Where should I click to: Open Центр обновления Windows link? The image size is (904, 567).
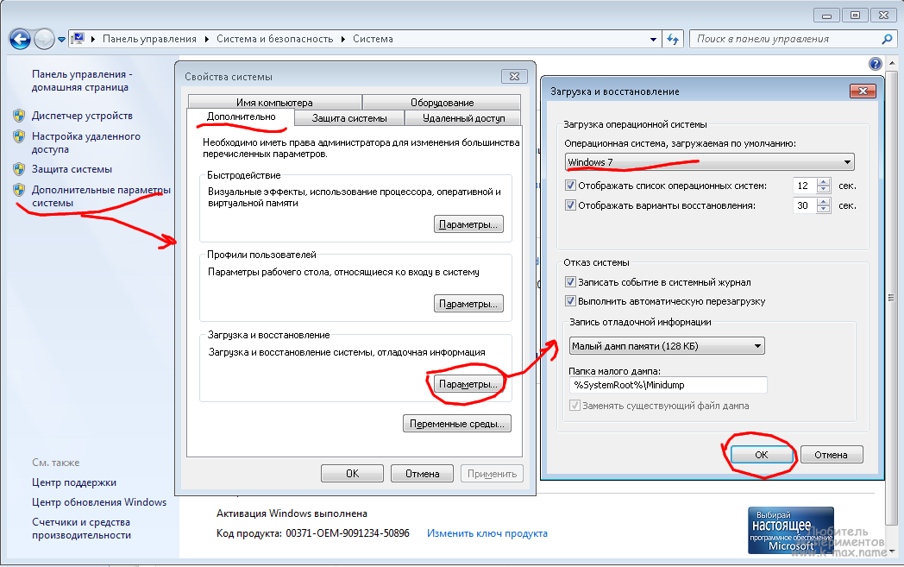point(99,501)
